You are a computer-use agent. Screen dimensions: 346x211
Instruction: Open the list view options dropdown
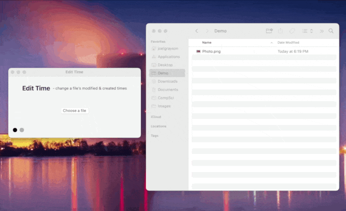click(x=308, y=31)
